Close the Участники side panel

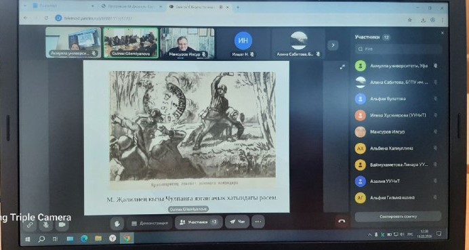coord(443,33)
